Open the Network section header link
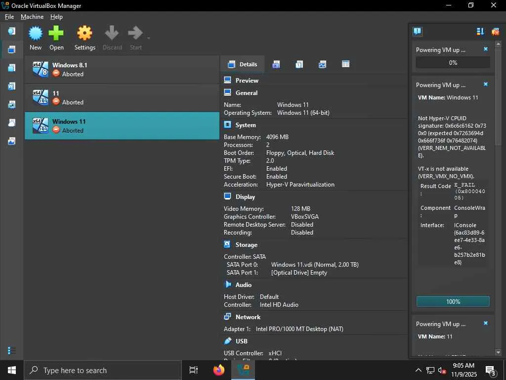The image size is (506, 380). tap(248, 317)
